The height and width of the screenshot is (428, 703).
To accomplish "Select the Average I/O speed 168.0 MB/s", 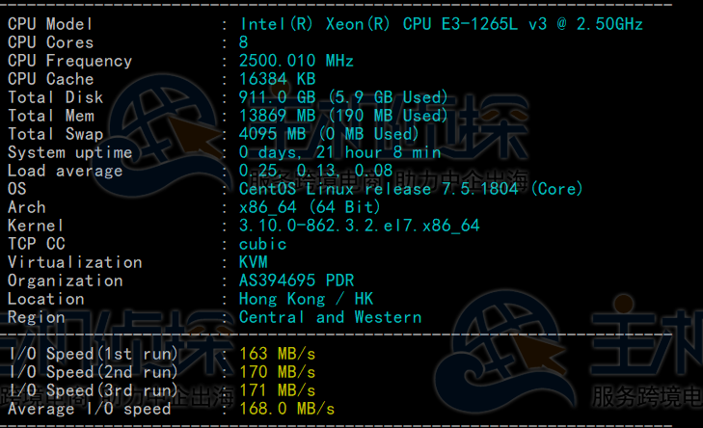I will 286,409.
